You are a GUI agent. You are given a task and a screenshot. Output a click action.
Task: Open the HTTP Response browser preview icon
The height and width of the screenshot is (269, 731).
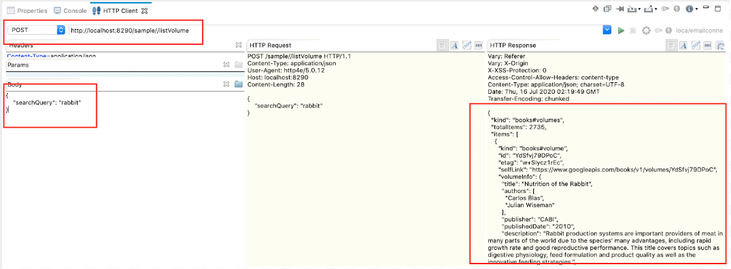720,46
